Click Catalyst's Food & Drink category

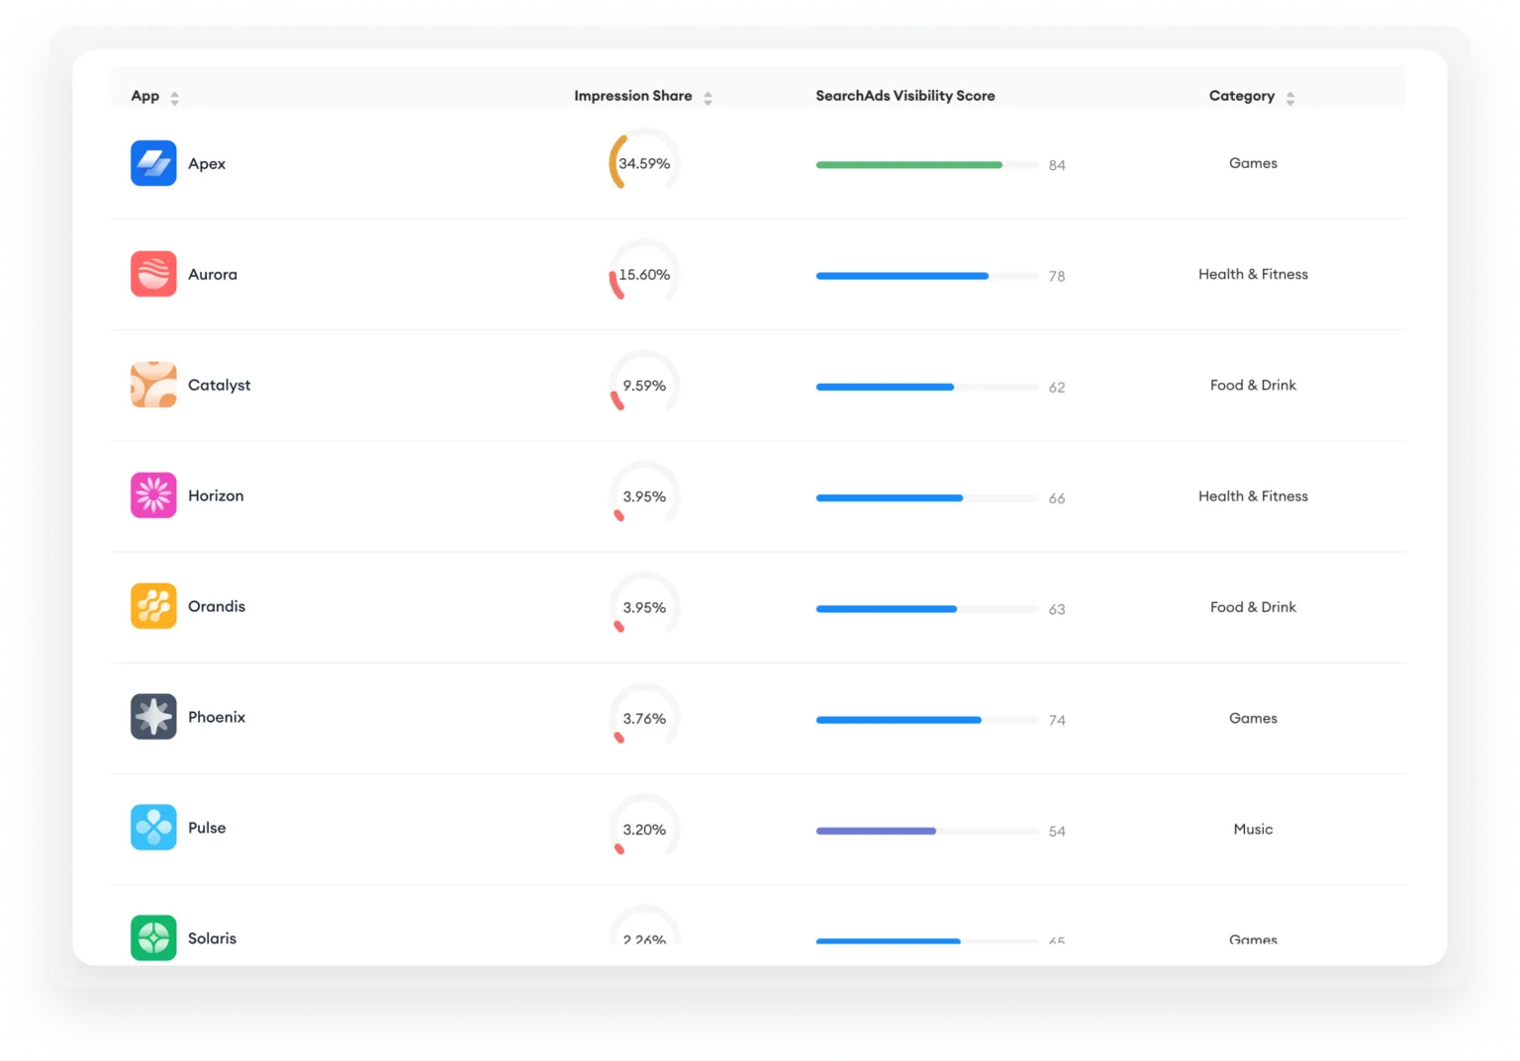coord(1253,386)
